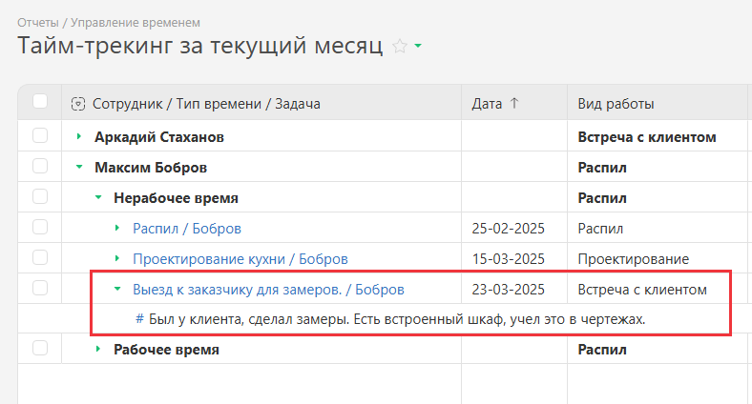The image size is (752, 404).
Task: Go to Управление временем in the breadcrumb
Action: 136,23
